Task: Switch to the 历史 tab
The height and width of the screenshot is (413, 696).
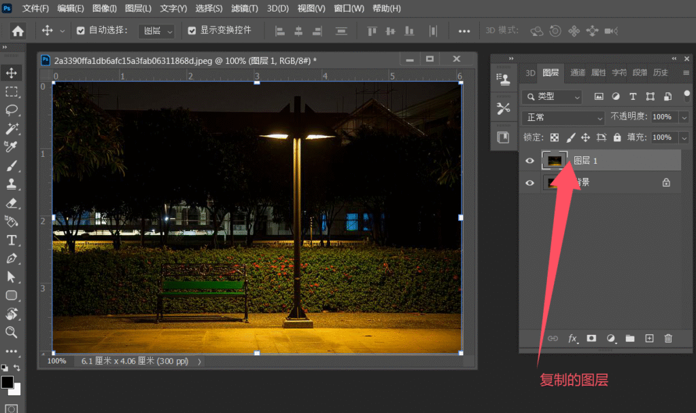Action: point(661,73)
